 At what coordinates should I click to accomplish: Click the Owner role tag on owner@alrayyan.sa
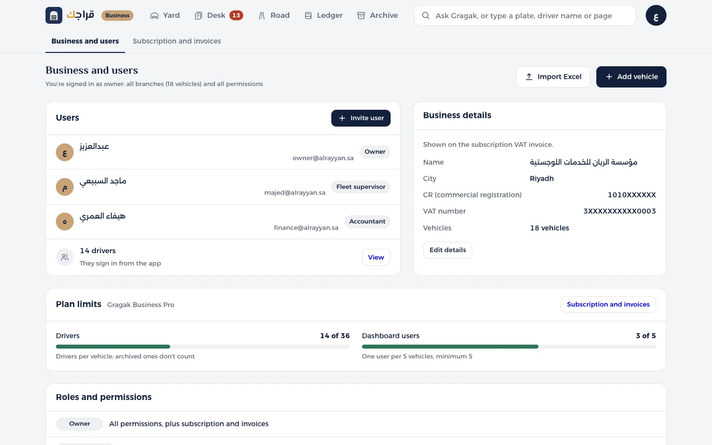375,152
